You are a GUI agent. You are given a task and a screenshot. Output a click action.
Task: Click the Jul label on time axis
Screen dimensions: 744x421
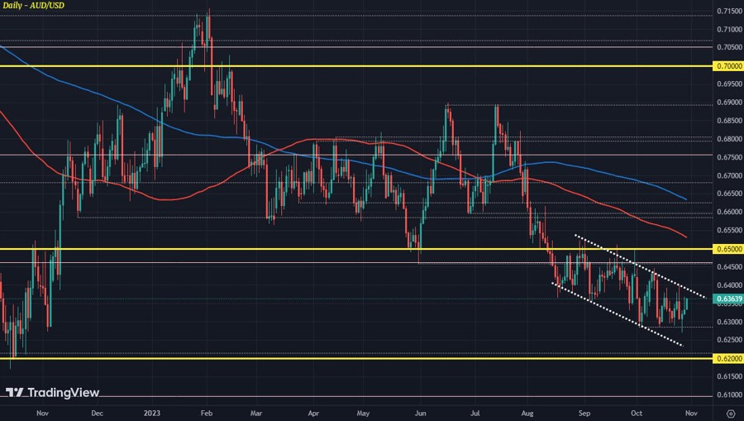(475, 414)
